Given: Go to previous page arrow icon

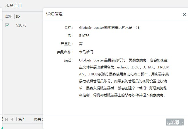Looking at the screenshot, I should pyautogui.click(x=12, y=119).
